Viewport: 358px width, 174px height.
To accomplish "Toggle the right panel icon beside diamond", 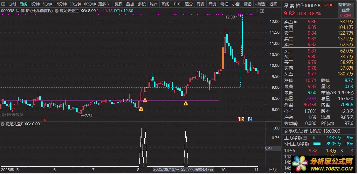I will coord(262,11).
